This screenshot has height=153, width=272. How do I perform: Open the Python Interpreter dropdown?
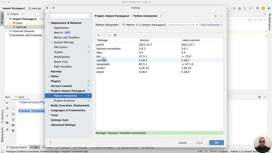pyautogui.click(x=160, y=25)
